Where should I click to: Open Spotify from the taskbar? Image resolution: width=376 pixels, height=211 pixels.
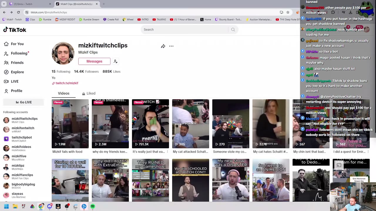click(x=93, y=206)
